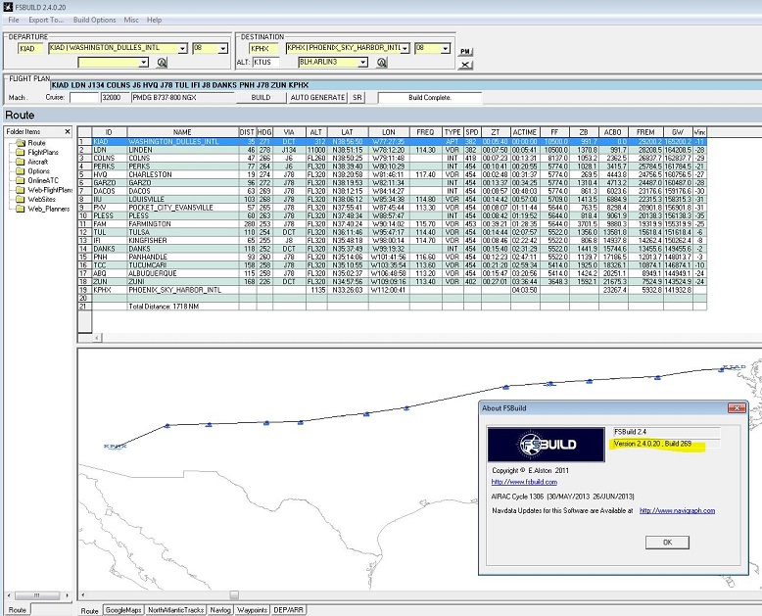Click the folder panel horizontal scrollbar thumb

tap(37, 595)
